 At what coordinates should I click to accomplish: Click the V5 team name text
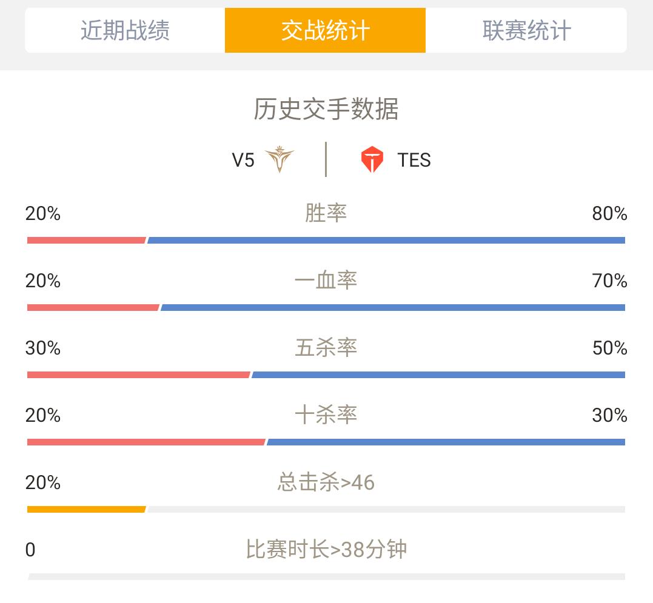[x=243, y=160]
